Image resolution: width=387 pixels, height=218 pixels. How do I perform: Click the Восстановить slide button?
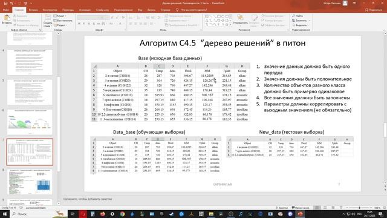(63, 21)
